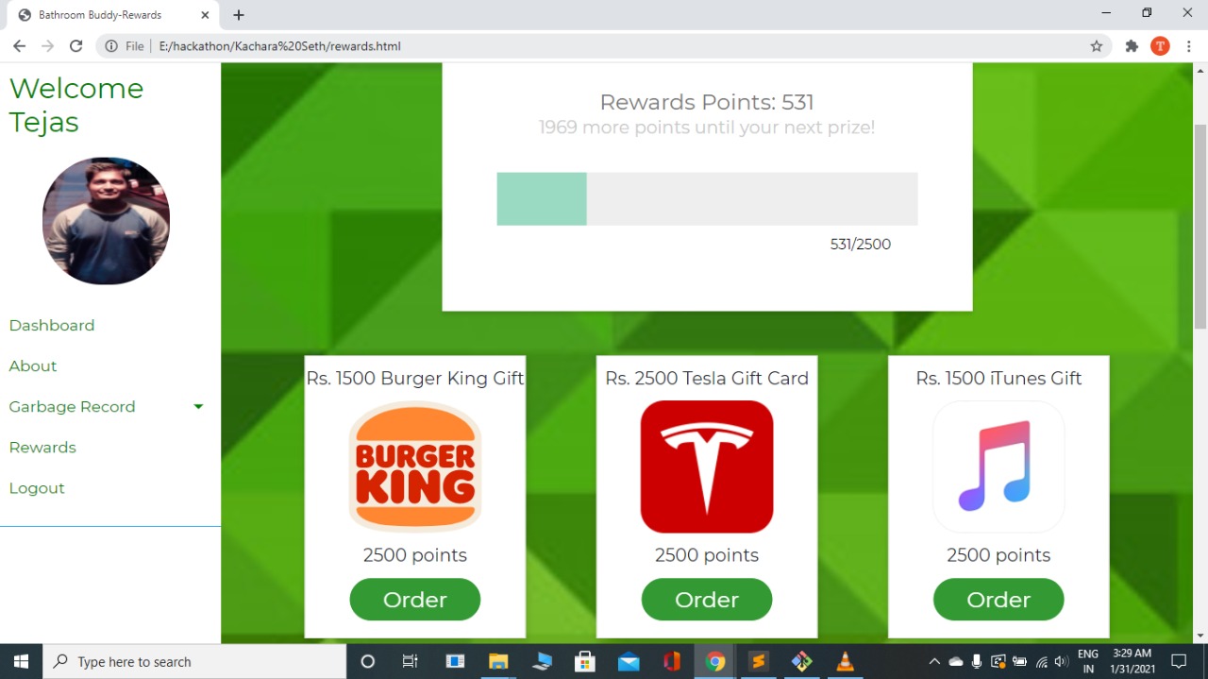Open the clock showing 3:29 AM

pyautogui.click(x=1132, y=661)
